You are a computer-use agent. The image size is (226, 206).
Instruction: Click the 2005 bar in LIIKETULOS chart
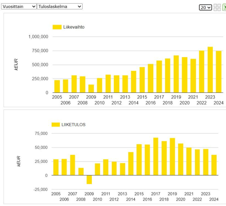(x=56, y=167)
